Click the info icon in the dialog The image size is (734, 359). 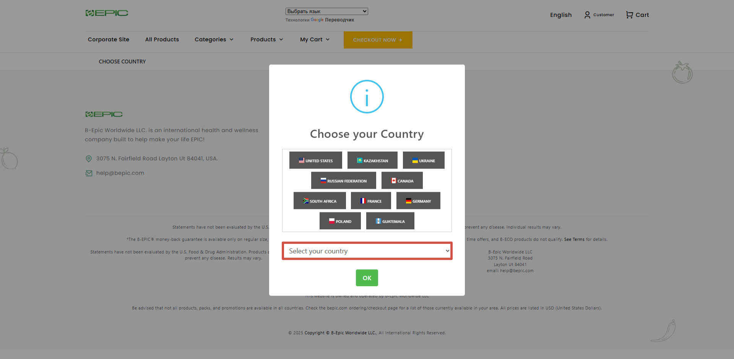click(x=367, y=97)
